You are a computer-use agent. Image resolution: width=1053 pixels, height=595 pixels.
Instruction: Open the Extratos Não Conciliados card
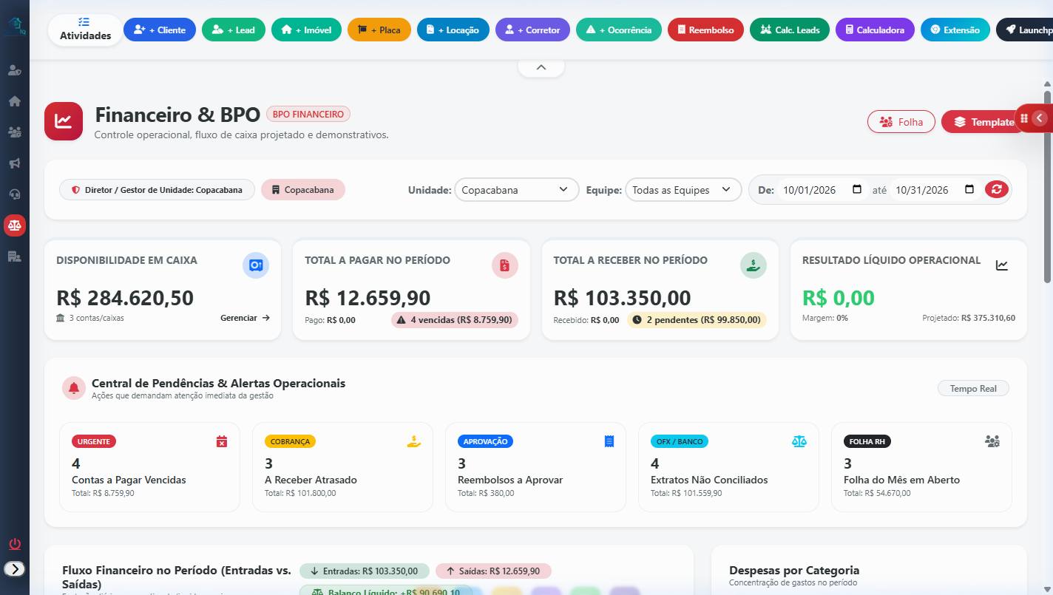tap(729, 467)
